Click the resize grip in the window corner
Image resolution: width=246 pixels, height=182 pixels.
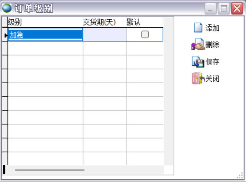(240, 176)
